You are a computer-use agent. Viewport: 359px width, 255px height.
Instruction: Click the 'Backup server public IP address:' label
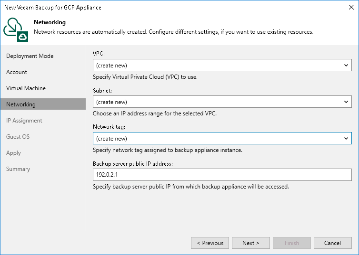point(133,164)
